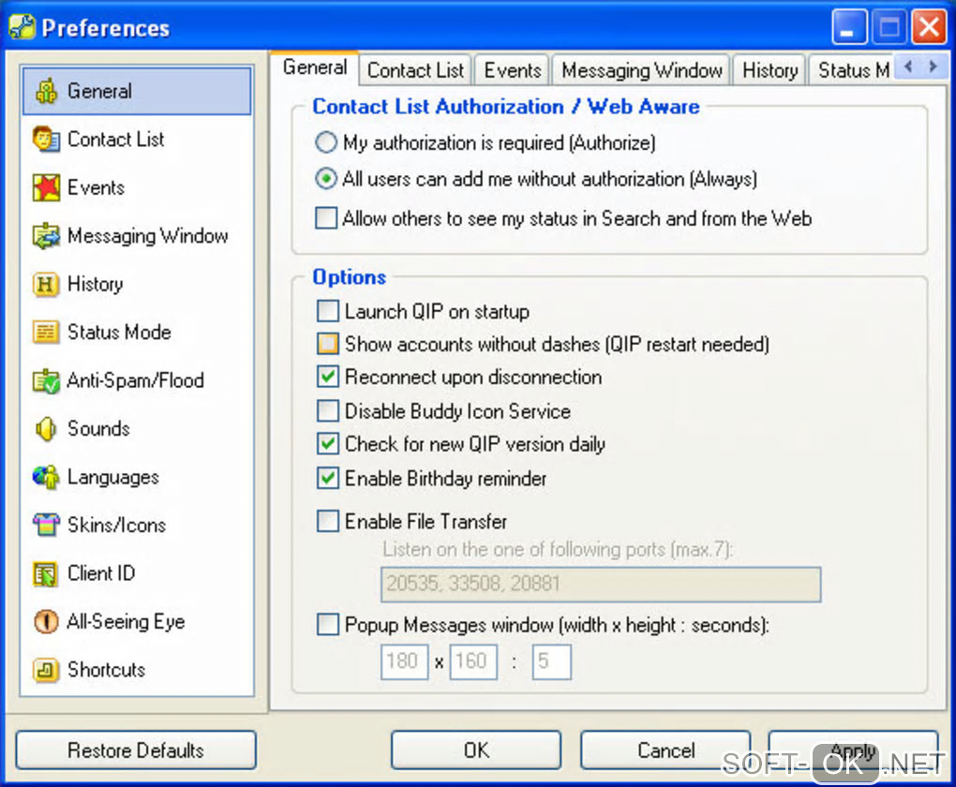The height and width of the screenshot is (787, 956).
Task: Click the Status Mode sidebar icon
Action: point(46,333)
